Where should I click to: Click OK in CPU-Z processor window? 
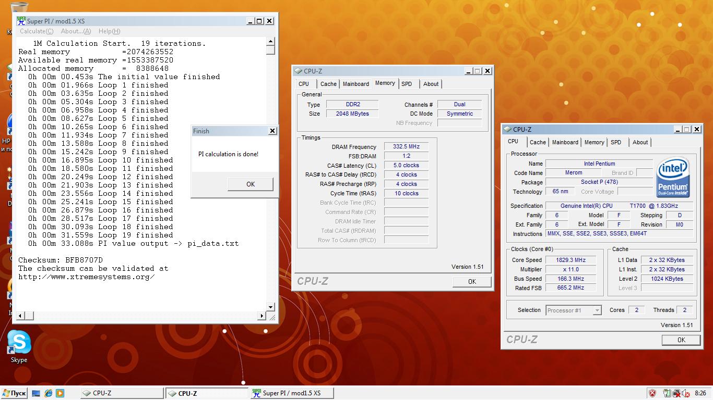[x=681, y=340]
